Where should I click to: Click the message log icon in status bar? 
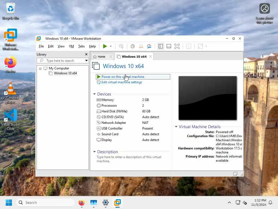(x=235, y=174)
